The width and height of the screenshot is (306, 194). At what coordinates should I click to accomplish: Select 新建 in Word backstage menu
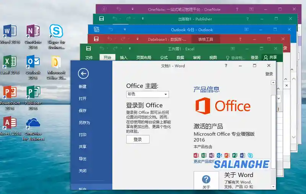(x=83, y=87)
